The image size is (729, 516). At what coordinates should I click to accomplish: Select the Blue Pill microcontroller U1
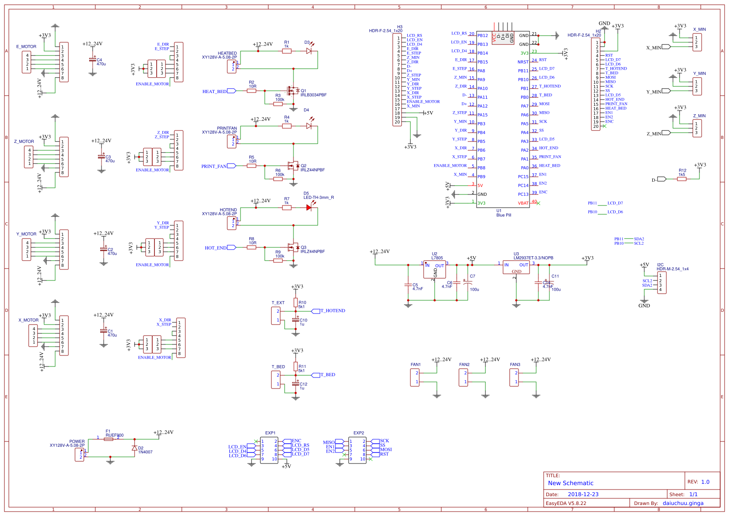(x=503, y=119)
